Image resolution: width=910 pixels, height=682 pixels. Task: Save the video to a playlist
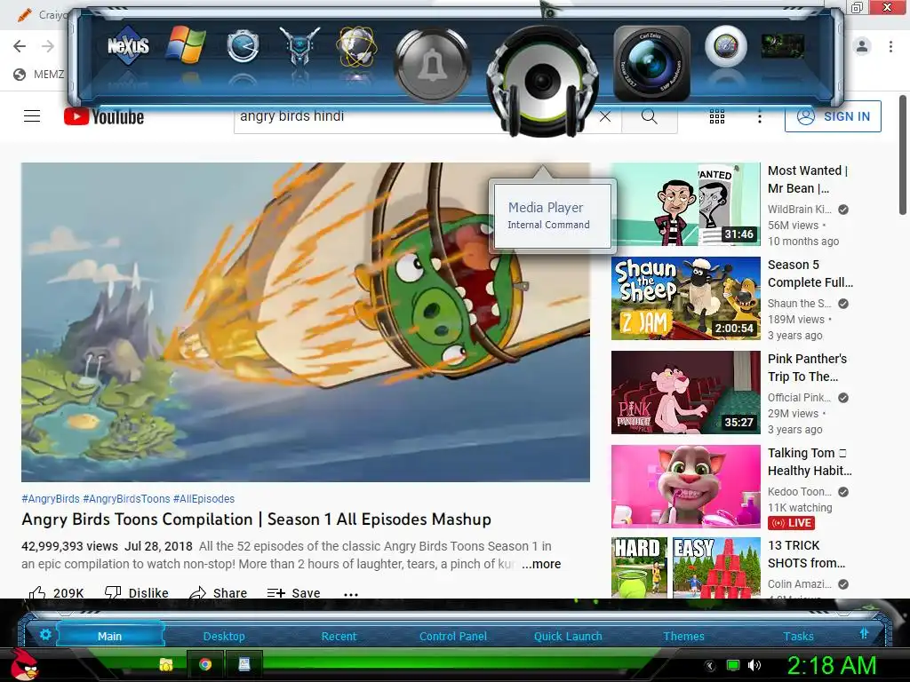[293, 592]
